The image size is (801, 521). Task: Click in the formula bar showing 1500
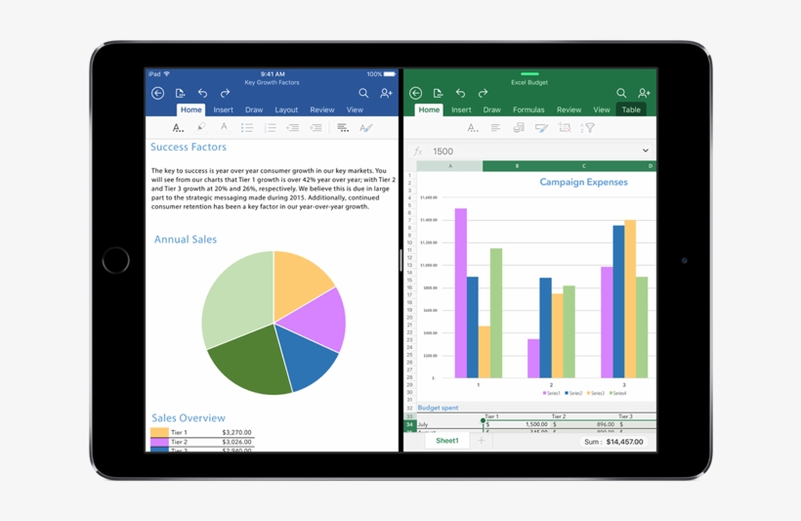pos(531,152)
